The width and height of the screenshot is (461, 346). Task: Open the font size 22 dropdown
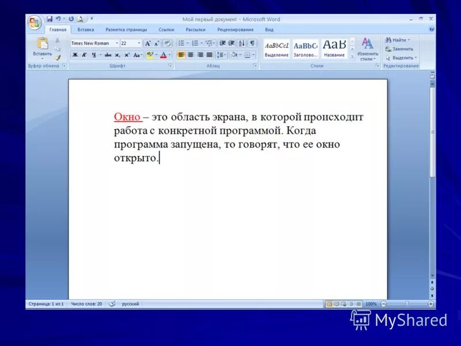point(139,43)
